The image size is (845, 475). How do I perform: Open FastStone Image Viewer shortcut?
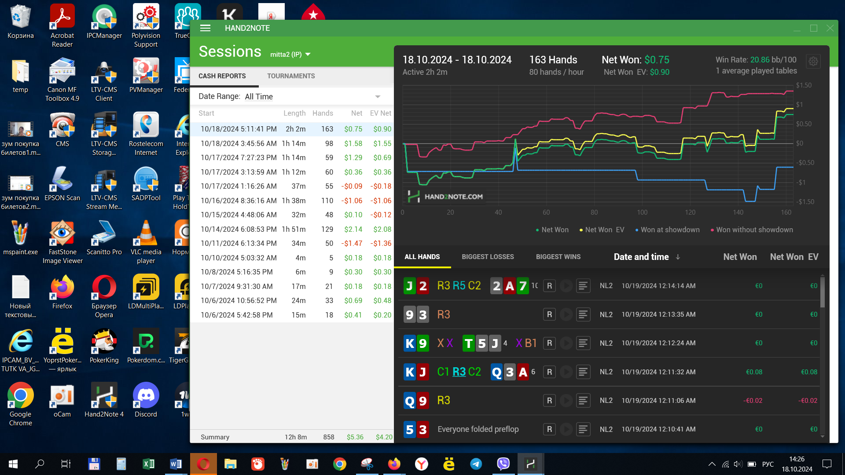point(62,242)
